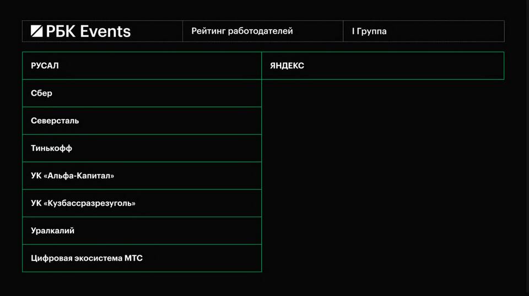Select the Тинькофф row

click(x=142, y=149)
